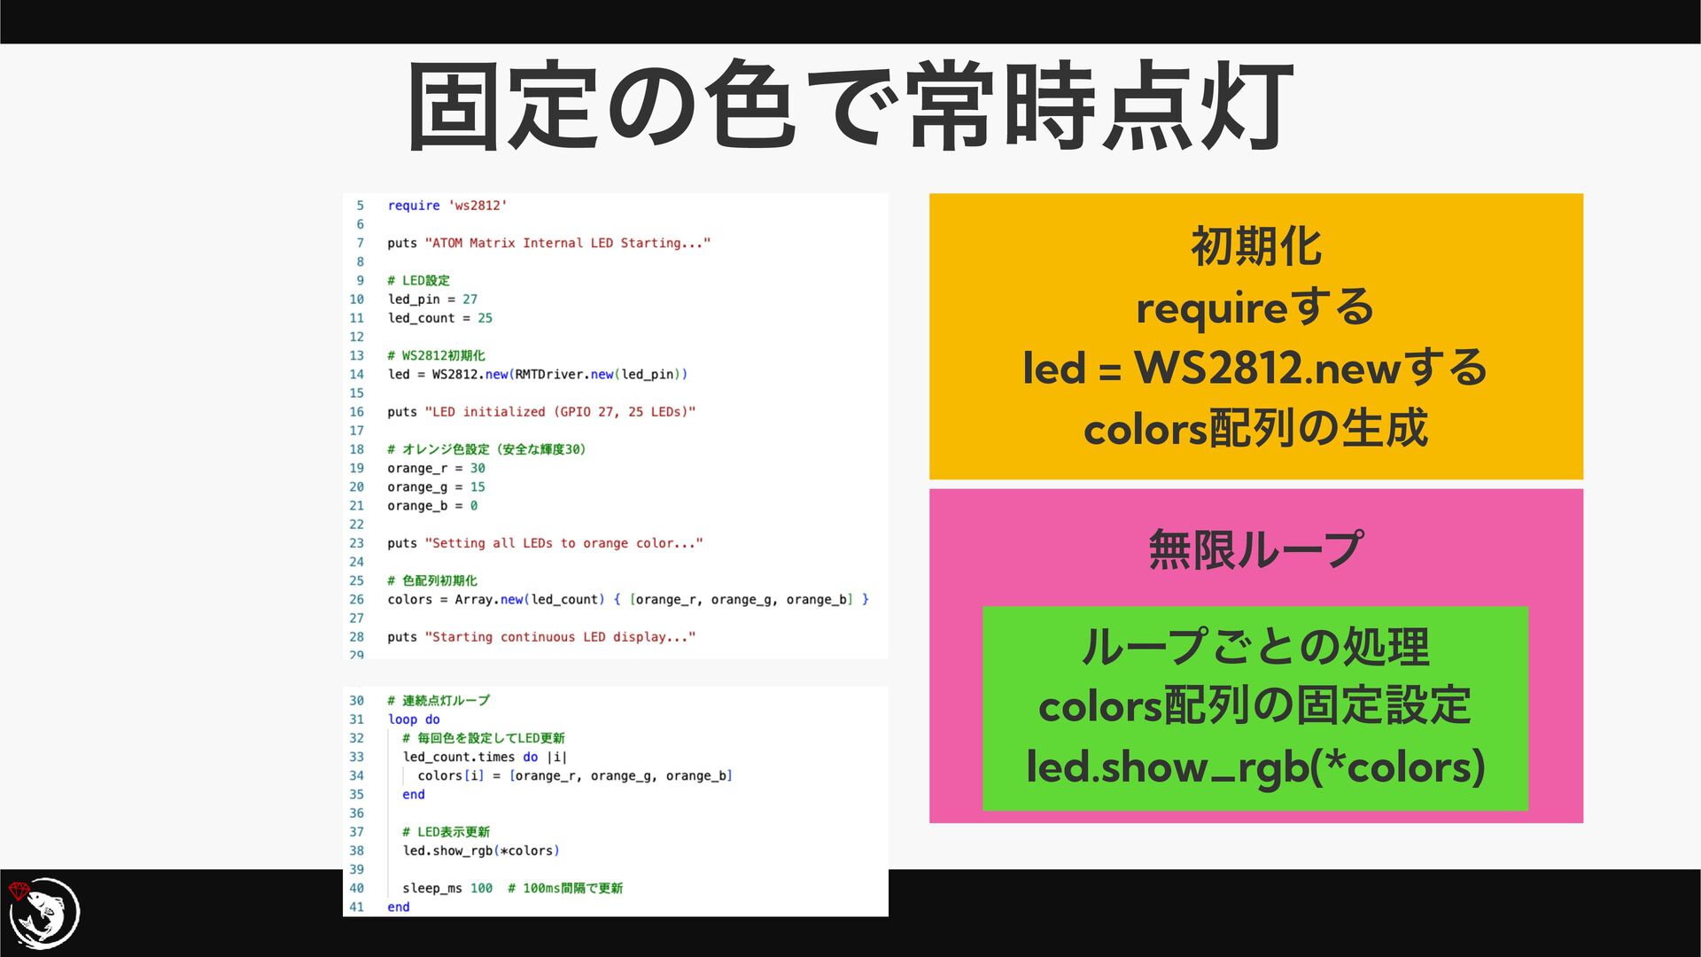This screenshot has width=1701, height=957.
Task: Click the comment # LED設定
Action: pos(418,281)
